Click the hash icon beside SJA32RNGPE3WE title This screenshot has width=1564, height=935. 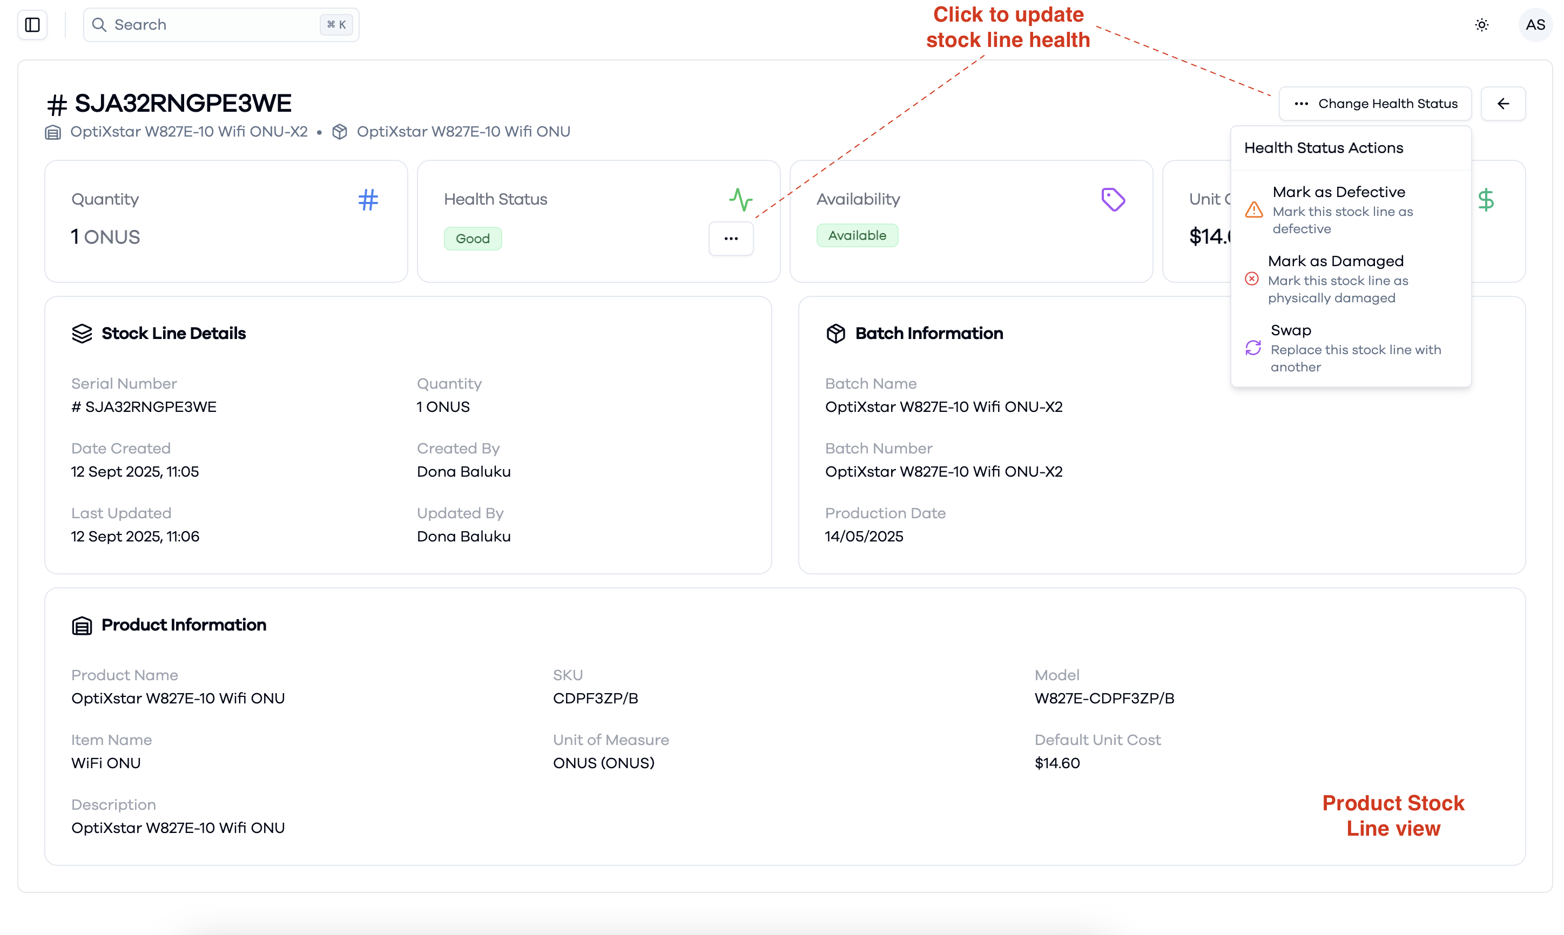[x=57, y=105]
